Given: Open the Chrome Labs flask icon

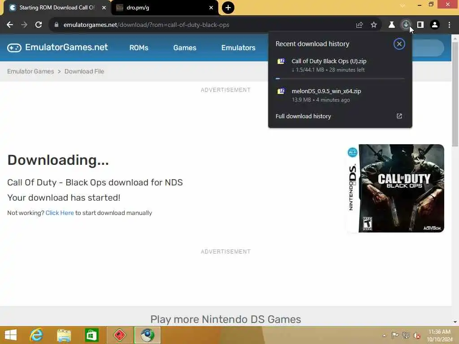Looking at the screenshot, I should click(391, 25).
